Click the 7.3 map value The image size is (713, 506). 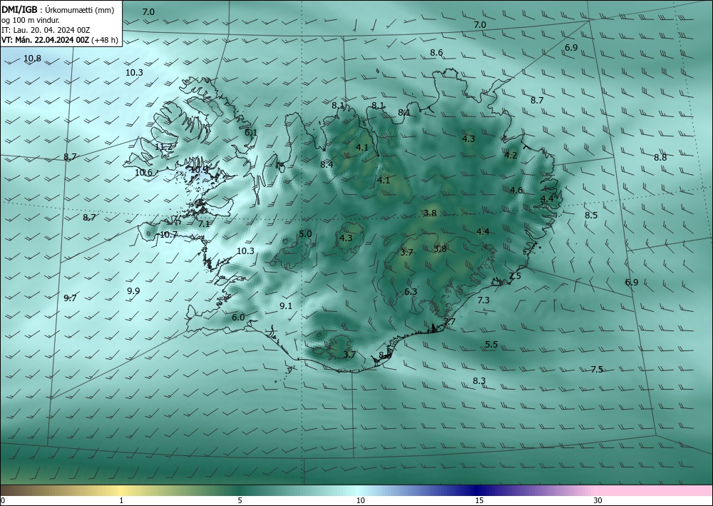[484, 300]
